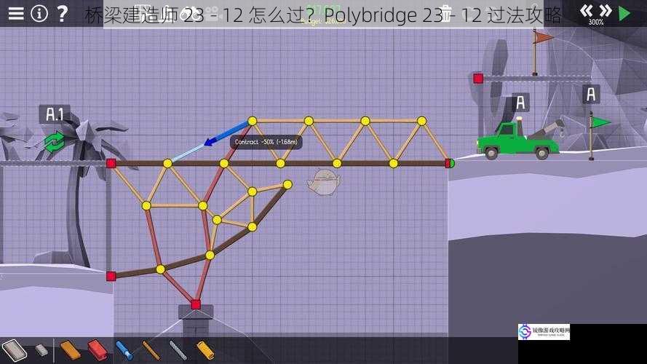Click the A marker above the green flag

coord(591,94)
